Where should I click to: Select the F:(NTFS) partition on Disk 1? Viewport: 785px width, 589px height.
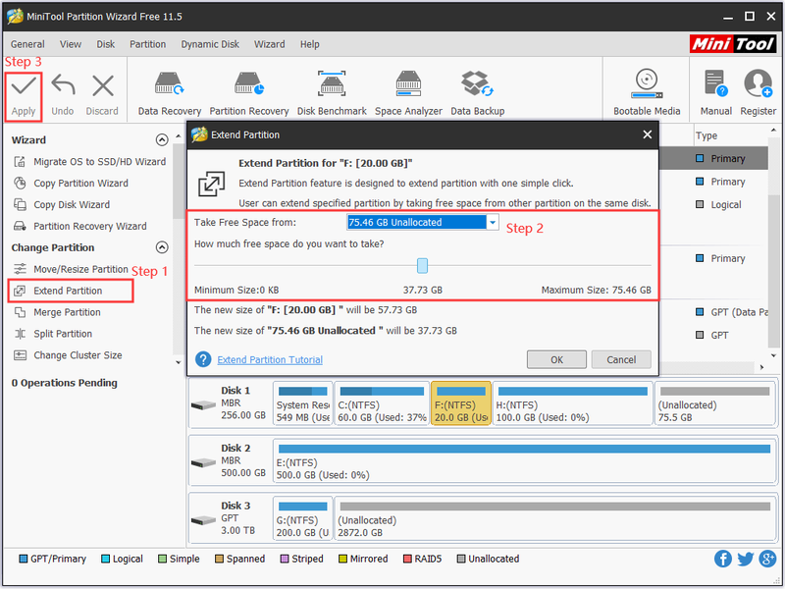[460, 403]
